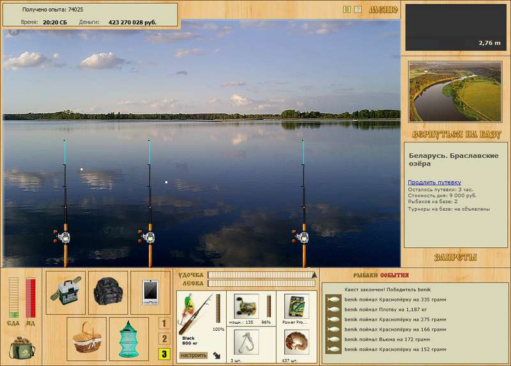Select the reel with мощн. 135

[247, 307]
